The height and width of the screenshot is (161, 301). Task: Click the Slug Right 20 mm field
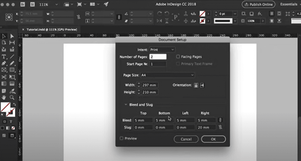[x=206, y=127]
